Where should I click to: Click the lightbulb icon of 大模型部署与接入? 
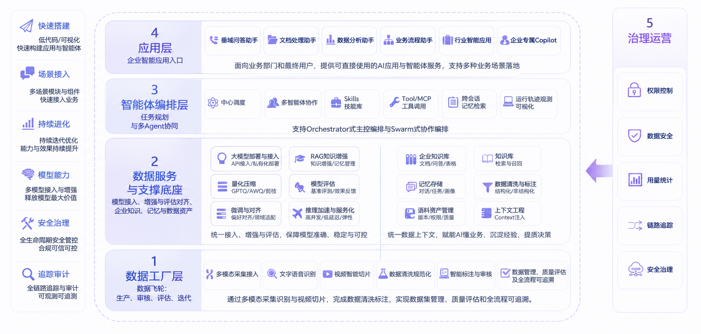point(222,159)
